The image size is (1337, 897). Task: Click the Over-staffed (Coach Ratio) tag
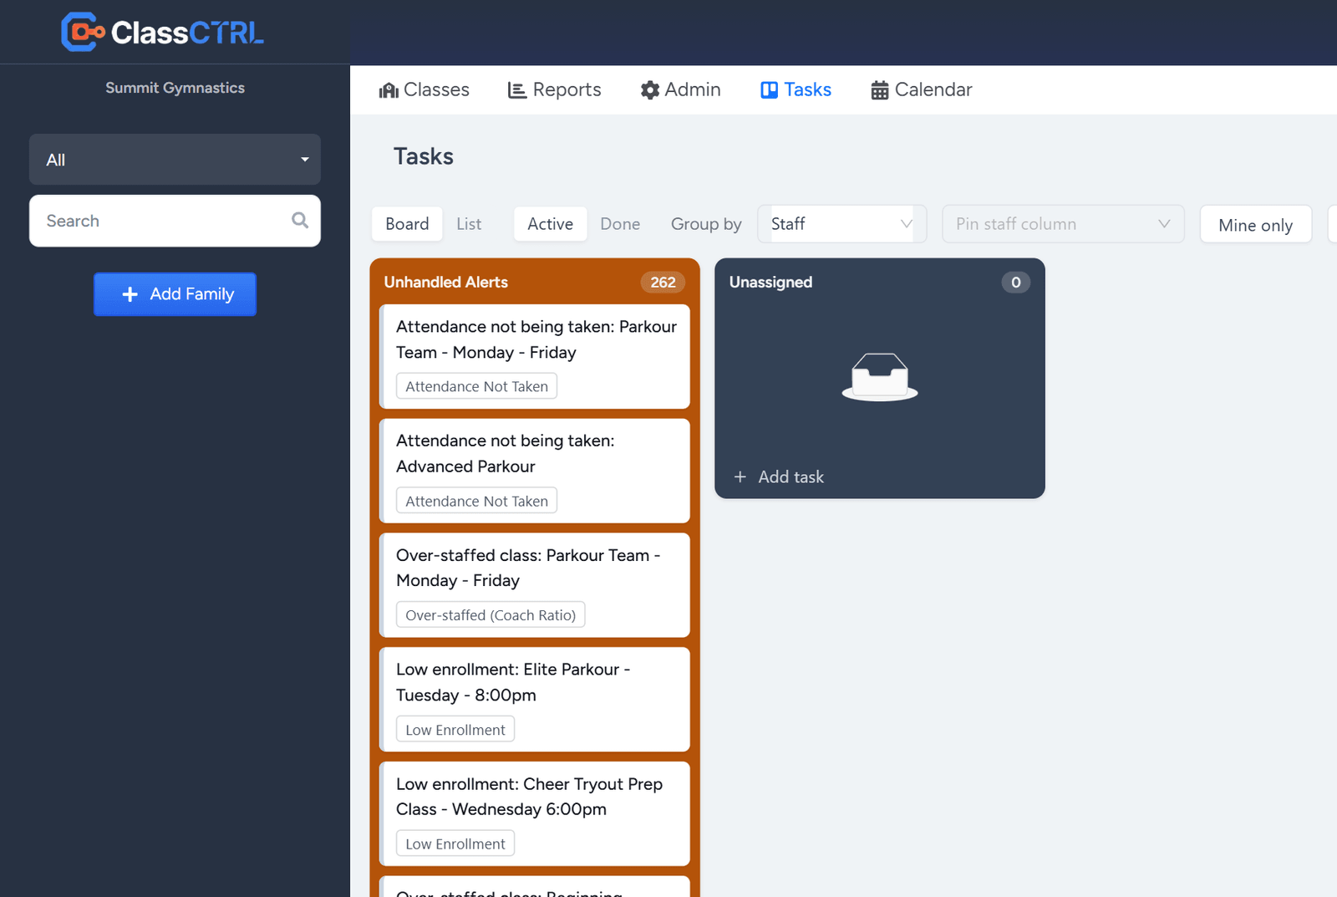491,615
